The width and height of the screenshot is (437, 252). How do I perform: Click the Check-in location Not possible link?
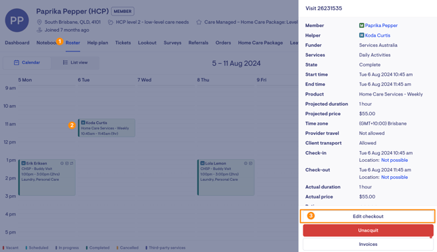(x=394, y=161)
